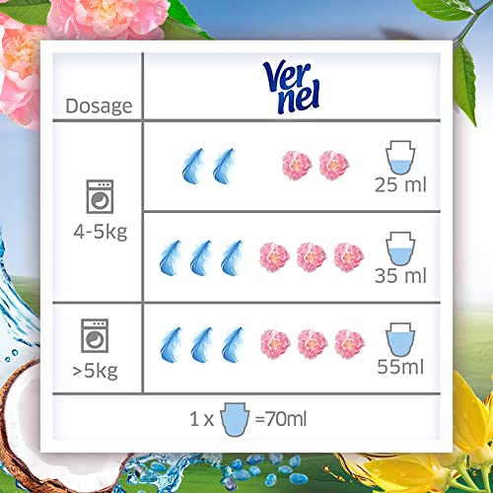
Task: Click the 55ml amount text
Action: (400, 367)
